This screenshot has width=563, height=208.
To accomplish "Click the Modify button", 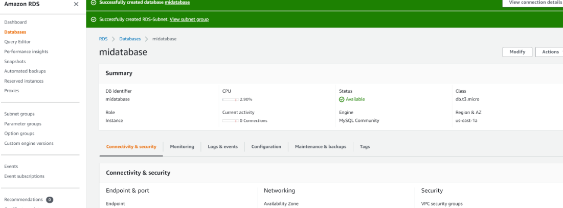I will pyautogui.click(x=517, y=52).
